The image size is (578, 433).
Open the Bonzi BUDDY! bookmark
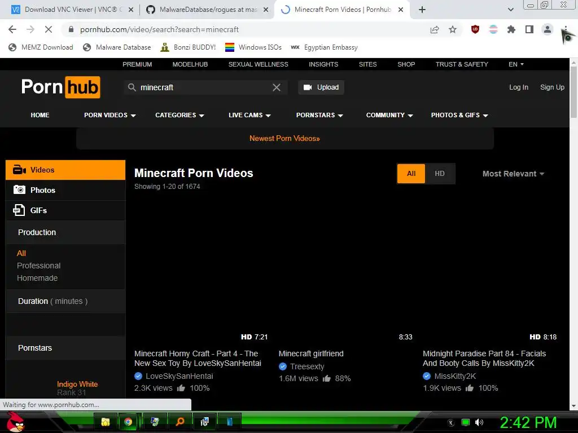click(188, 47)
